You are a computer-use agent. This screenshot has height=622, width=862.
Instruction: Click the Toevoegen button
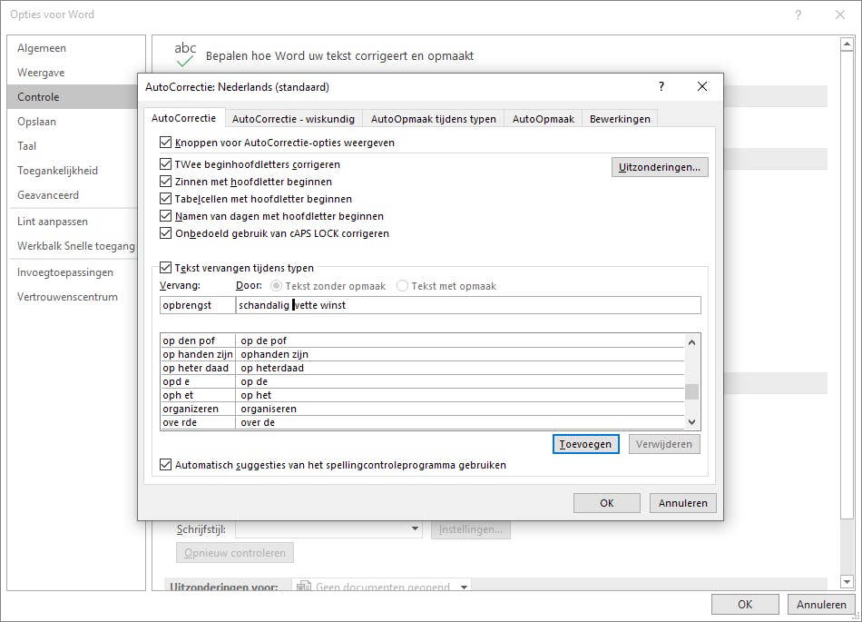585,444
